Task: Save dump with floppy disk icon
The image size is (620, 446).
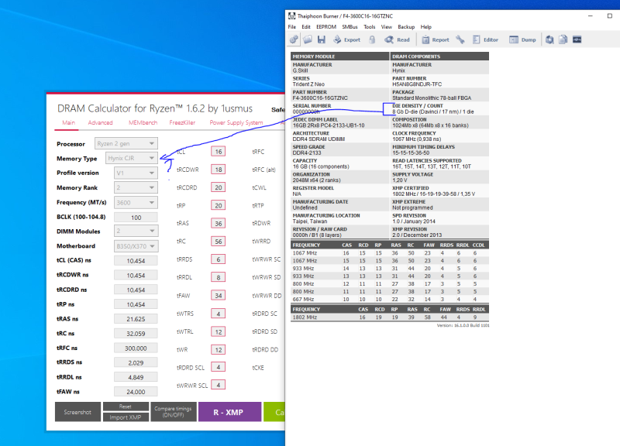Action: coord(322,39)
